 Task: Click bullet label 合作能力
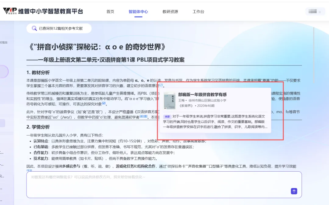point(41,153)
